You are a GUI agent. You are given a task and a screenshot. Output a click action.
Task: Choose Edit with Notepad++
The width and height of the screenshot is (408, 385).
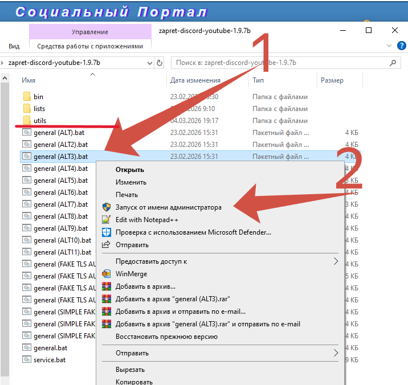coord(147,220)
